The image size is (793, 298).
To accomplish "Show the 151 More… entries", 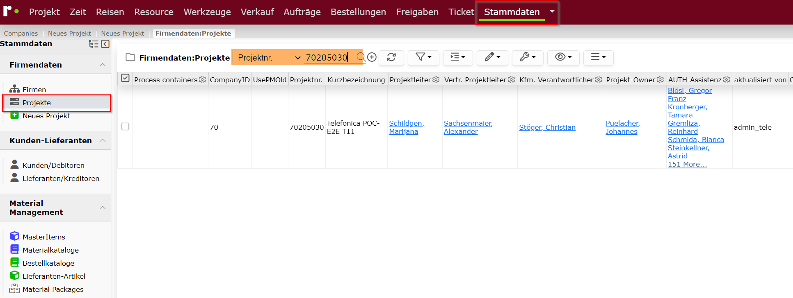I will click(x=687, y=164).
